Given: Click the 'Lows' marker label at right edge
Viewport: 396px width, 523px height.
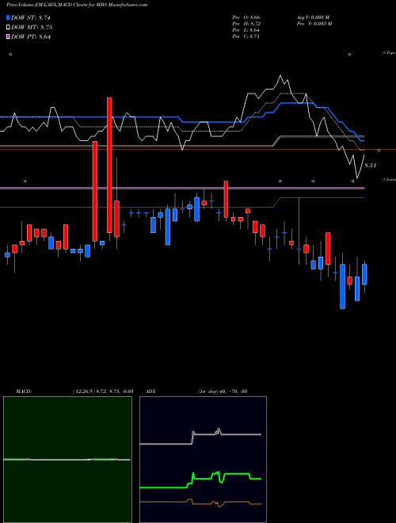Looking at the screenshot, I should pyautogui.click(x=390, y=179).
